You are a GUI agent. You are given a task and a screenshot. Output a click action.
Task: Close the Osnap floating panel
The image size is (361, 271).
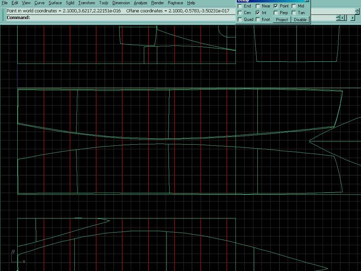(307, 1)
